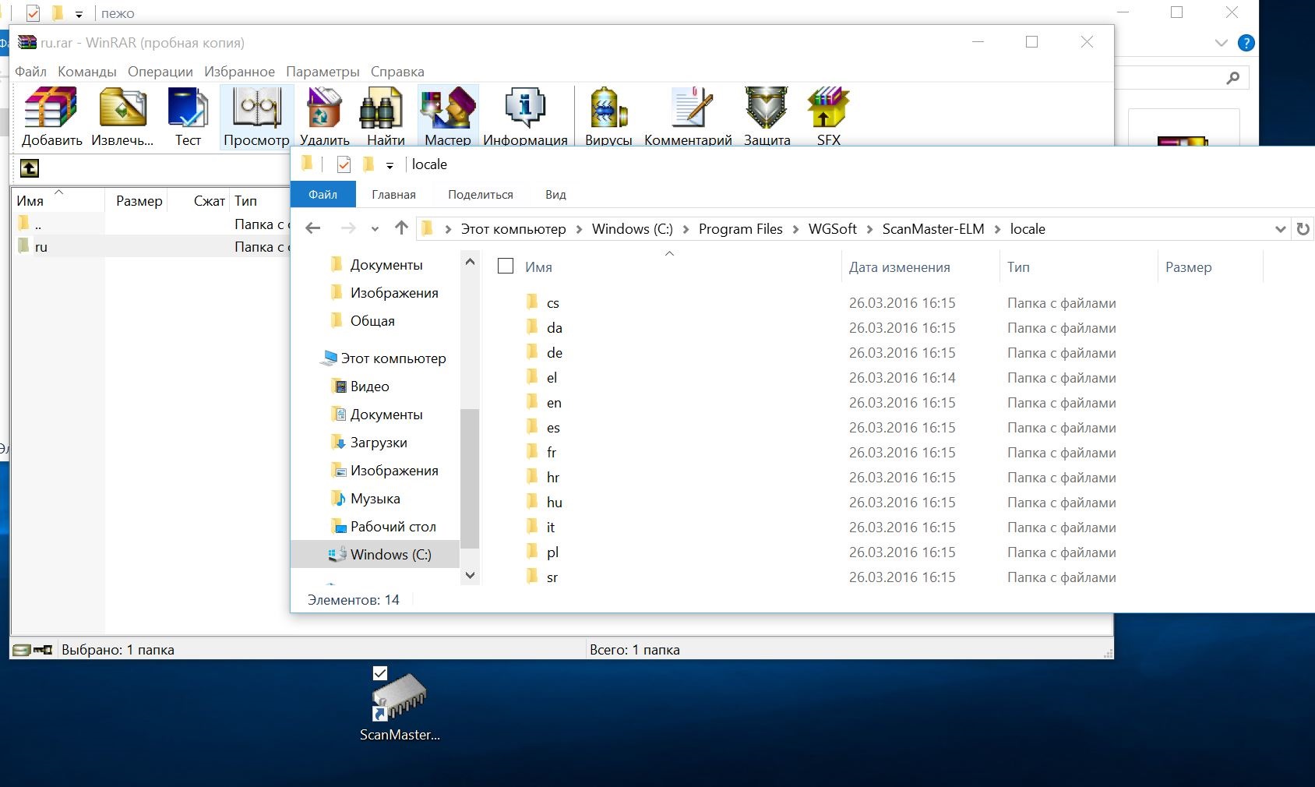1315x787 pixels.
Task: Switch to the Поделиться ribbon tab
Action: coord(481,194)
